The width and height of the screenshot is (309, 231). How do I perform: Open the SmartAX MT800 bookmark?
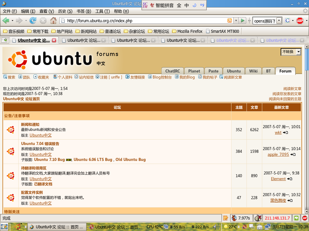tap(222, 31)
